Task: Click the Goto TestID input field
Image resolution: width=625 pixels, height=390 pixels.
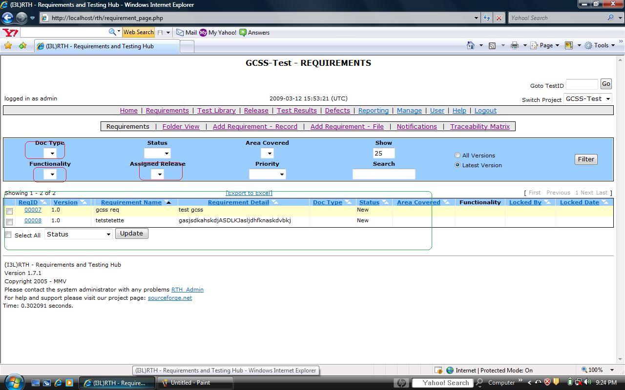Action: (x=581, y=84)
